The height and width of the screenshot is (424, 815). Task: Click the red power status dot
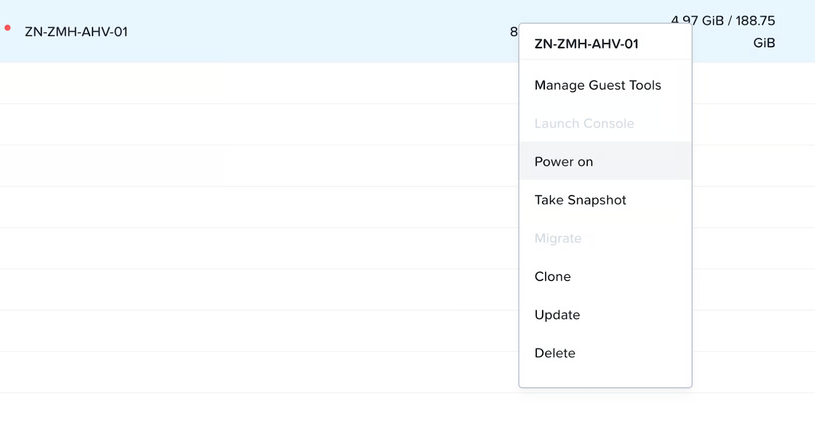tap(8, 28)
